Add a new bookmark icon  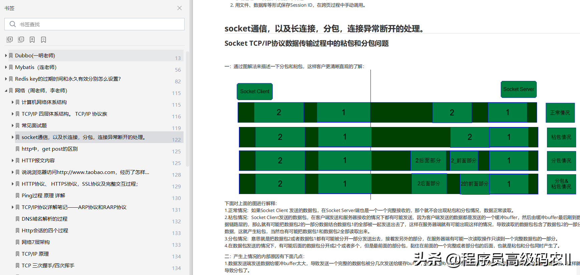[32, 40]
